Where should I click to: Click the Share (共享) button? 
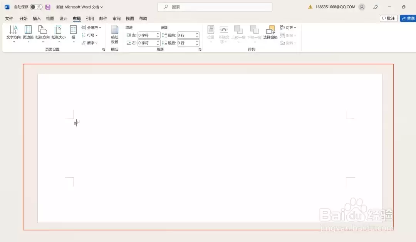[408, 18]
